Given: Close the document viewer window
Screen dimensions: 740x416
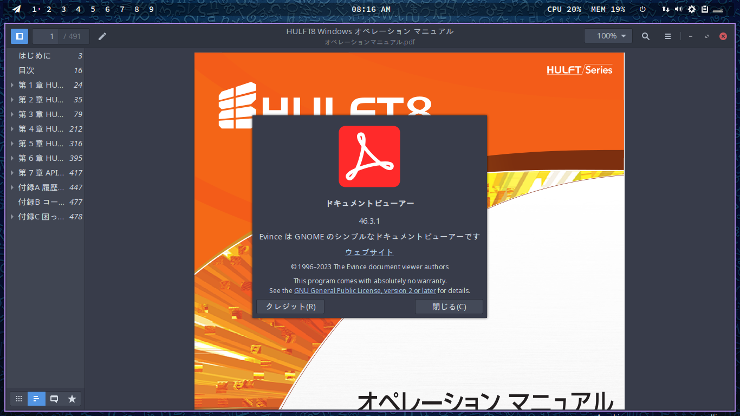Looking at the screenshot, I should [x=723, y=36].
